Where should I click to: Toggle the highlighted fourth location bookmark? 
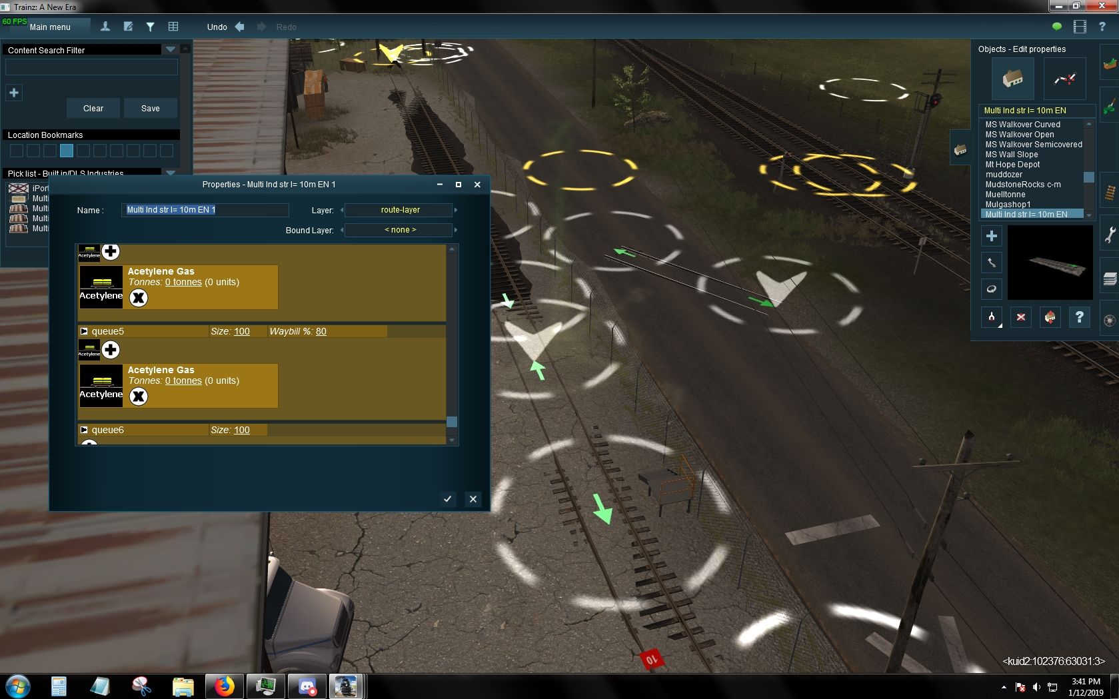[67, 151]
